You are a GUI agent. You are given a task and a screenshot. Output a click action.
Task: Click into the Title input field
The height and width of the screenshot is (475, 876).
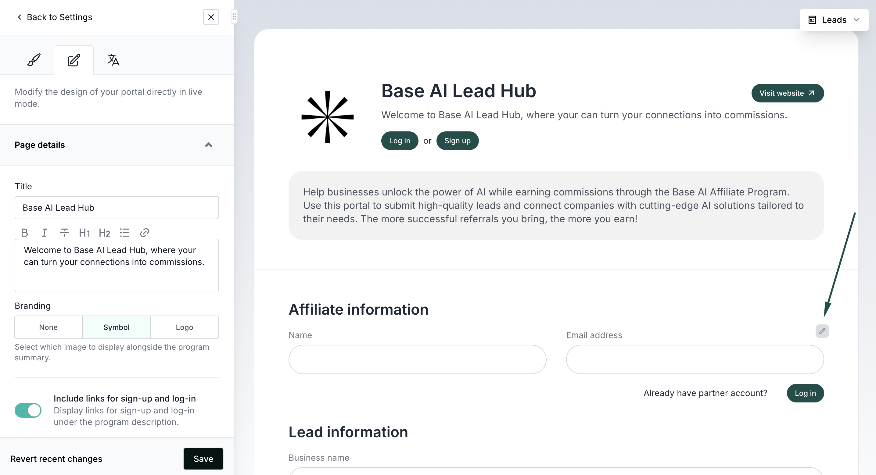117,207
